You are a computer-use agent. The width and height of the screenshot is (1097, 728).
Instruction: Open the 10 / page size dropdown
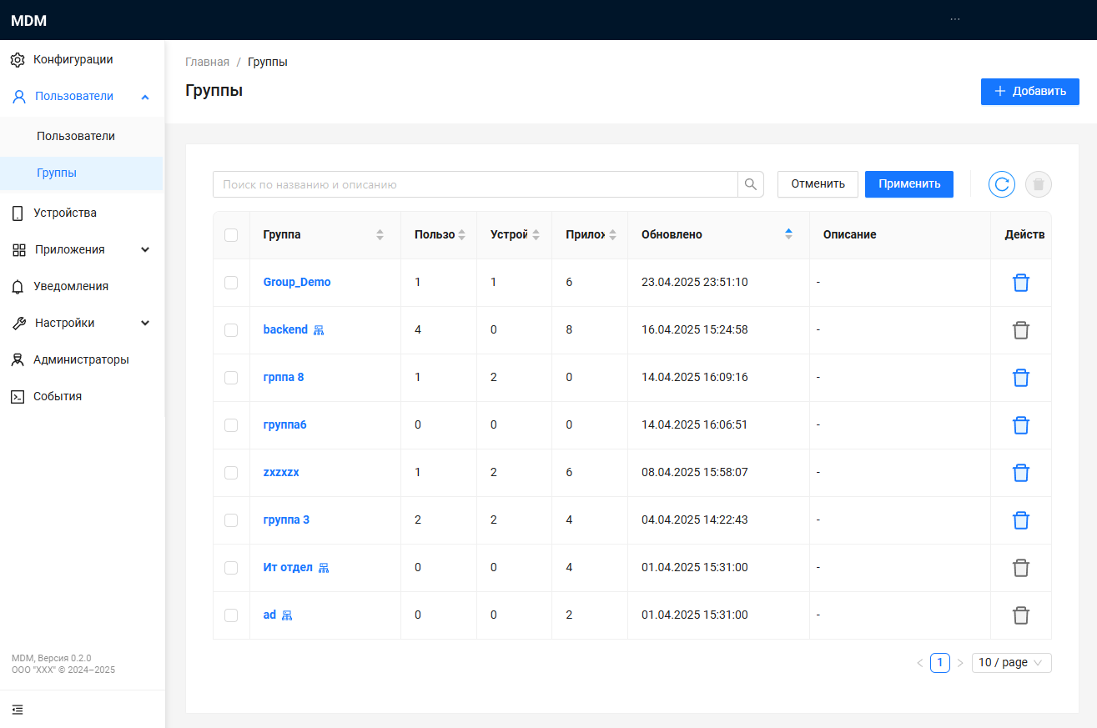(x=1011, y=662)
